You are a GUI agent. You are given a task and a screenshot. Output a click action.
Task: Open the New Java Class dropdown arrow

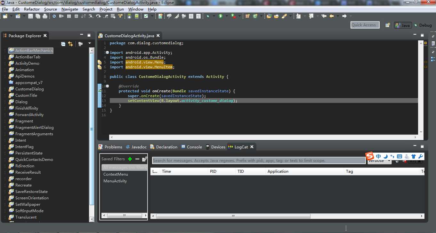pyautogui.click(x=261, y=16)
